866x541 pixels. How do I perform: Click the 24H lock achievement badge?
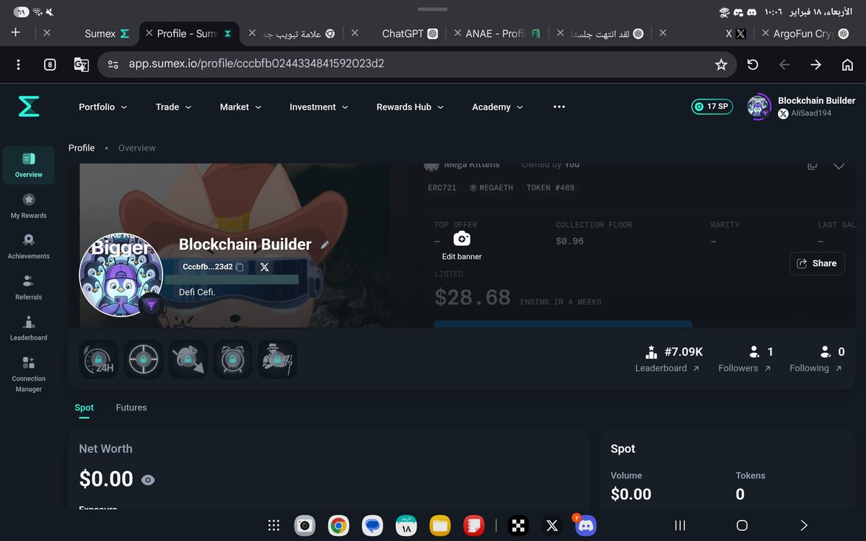(x=98, y=359)
